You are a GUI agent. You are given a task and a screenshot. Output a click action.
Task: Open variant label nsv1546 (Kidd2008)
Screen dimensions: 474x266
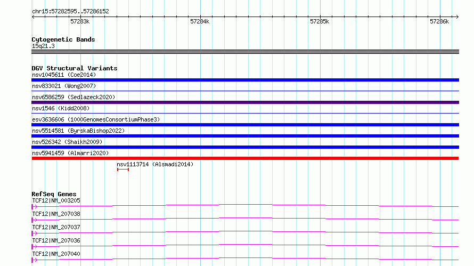click(61, 108)
